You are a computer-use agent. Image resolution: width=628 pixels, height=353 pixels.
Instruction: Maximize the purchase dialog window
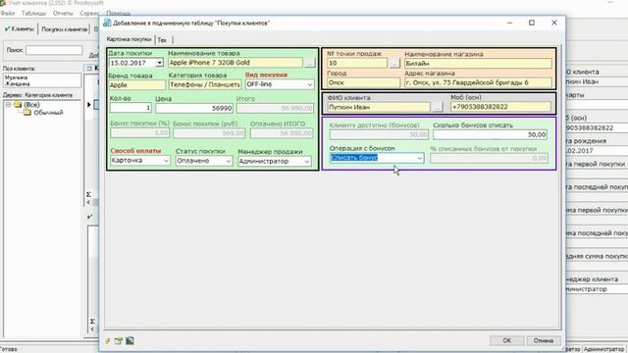click(x=532, y=23)
